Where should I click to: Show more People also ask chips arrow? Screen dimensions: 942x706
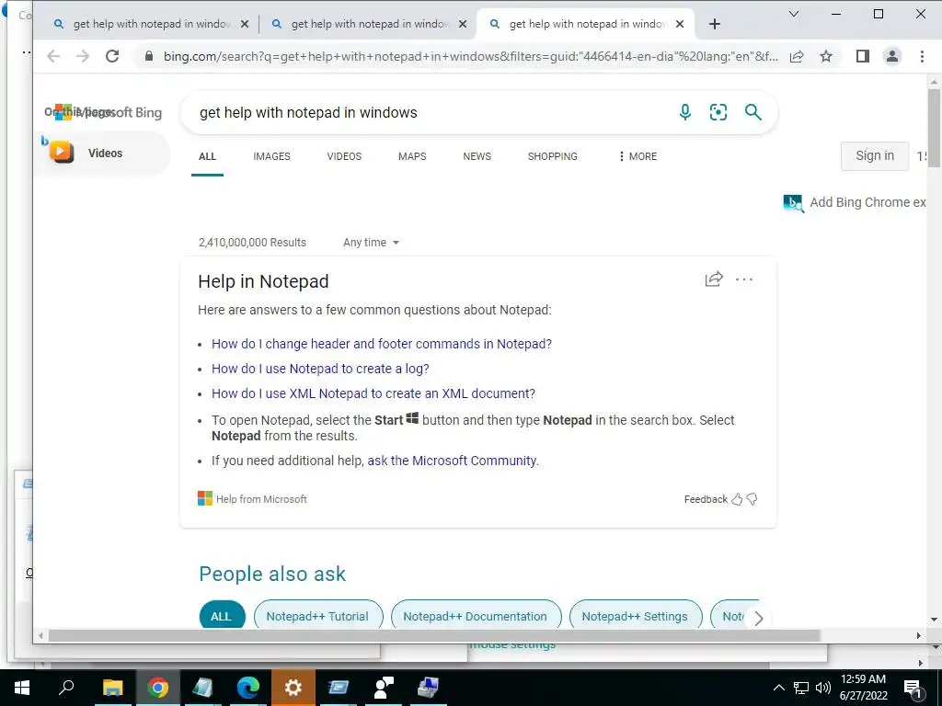coord(758,618)
